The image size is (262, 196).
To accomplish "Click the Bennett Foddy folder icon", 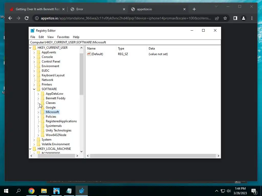I will [43, 98].
